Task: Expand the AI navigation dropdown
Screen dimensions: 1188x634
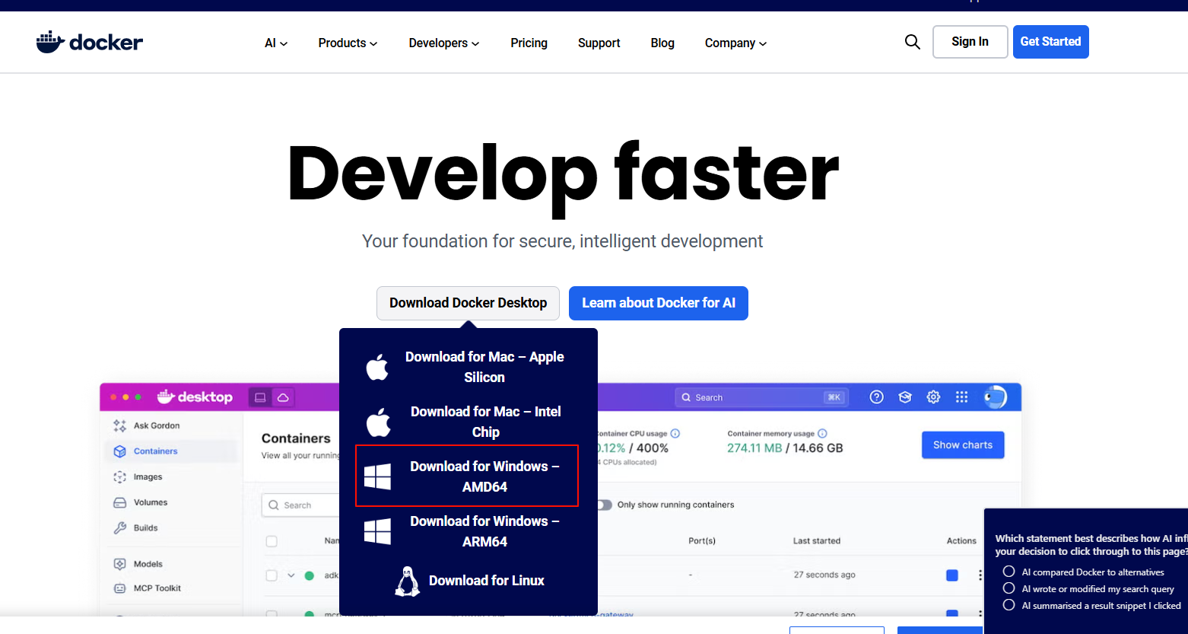Action: pyautogui.click(x=276, y=43)
